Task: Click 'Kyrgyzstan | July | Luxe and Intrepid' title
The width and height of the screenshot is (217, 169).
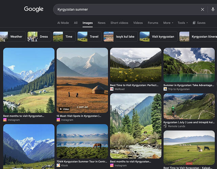Action: point(189,122)
